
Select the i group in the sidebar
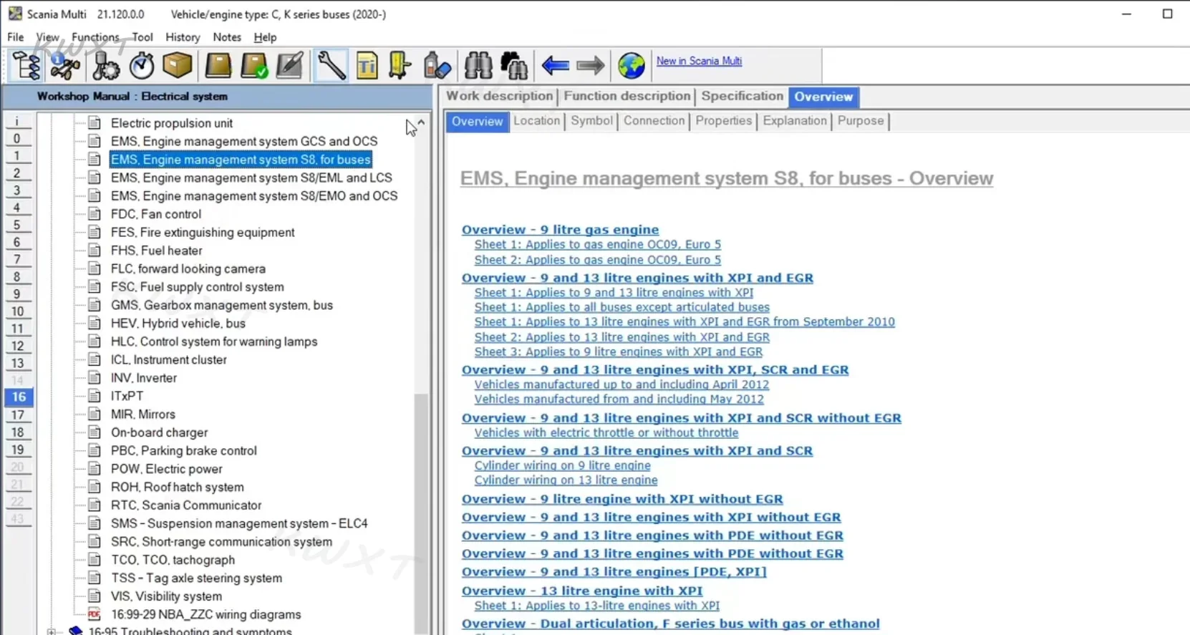coord(17,122)
